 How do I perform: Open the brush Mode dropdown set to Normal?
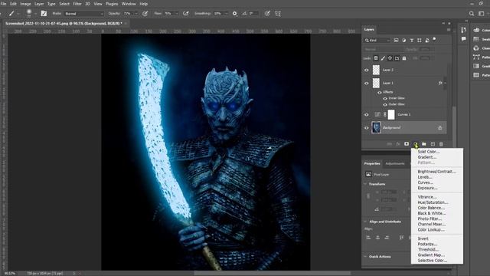coord(83,14)
